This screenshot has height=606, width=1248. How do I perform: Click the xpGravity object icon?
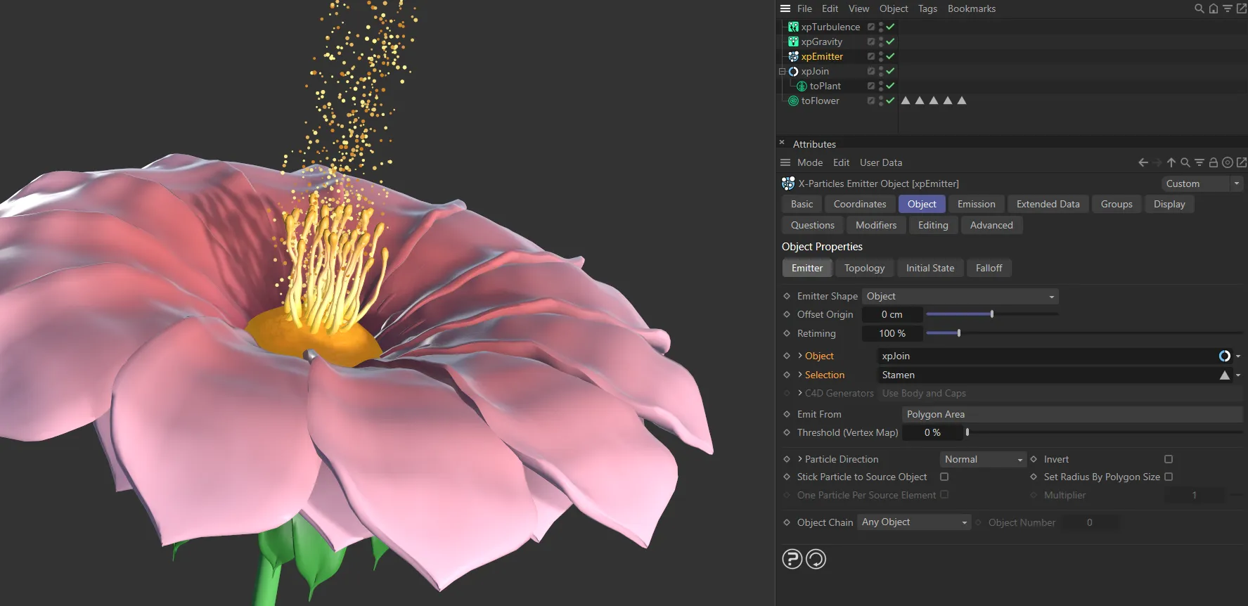793,41
